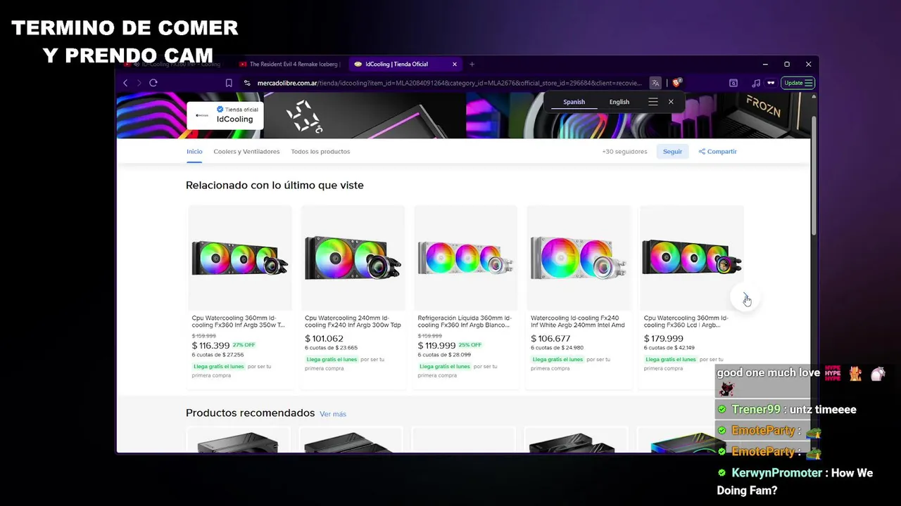Image resolution: width=901 pixels, height=506 pixels.
Task: Click Trener99 username in chat overlay
Action: coord(756,410)
